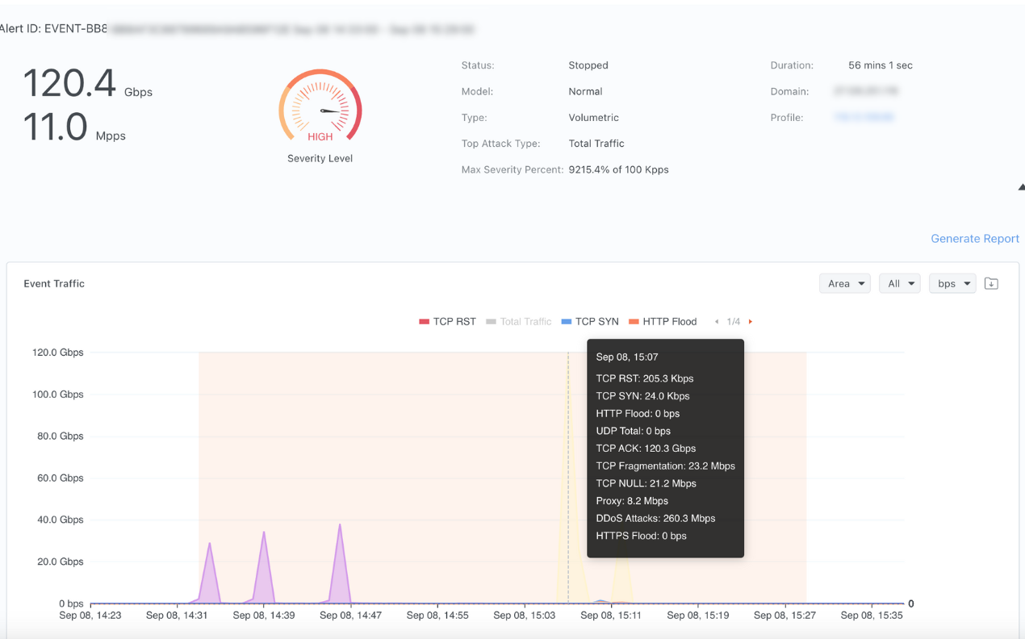The image size is (1025, 639).
Task: Toggle TCP SYN series in legend
Action: coord(590,321)
